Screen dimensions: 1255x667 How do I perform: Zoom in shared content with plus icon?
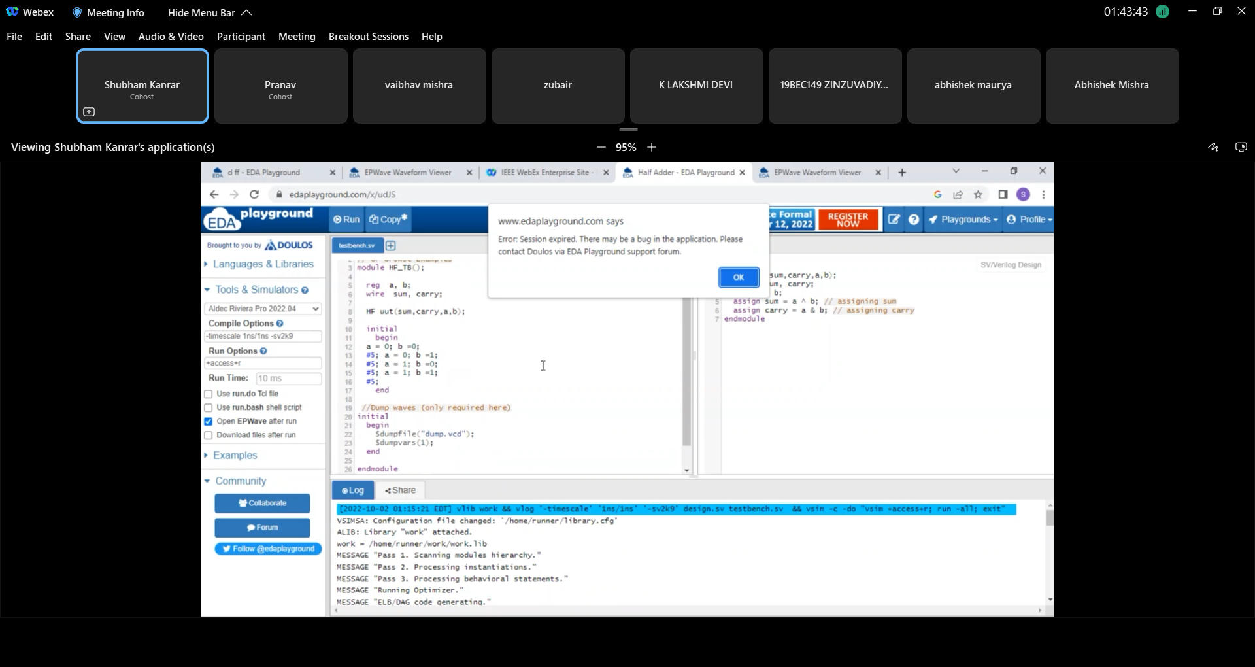[x=652, y=148]
